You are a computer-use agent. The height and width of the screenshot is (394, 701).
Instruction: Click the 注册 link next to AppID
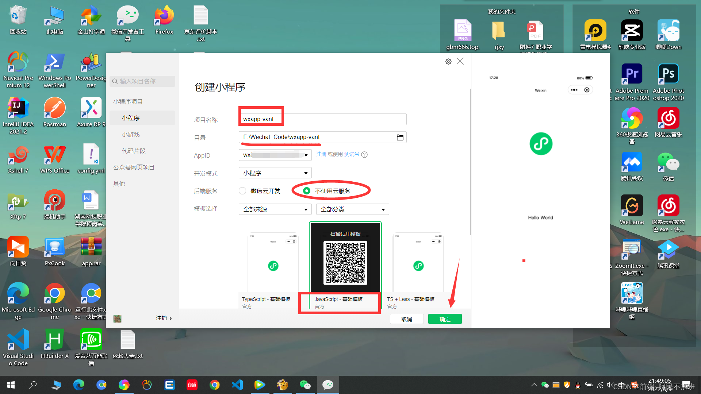point(321,154)
